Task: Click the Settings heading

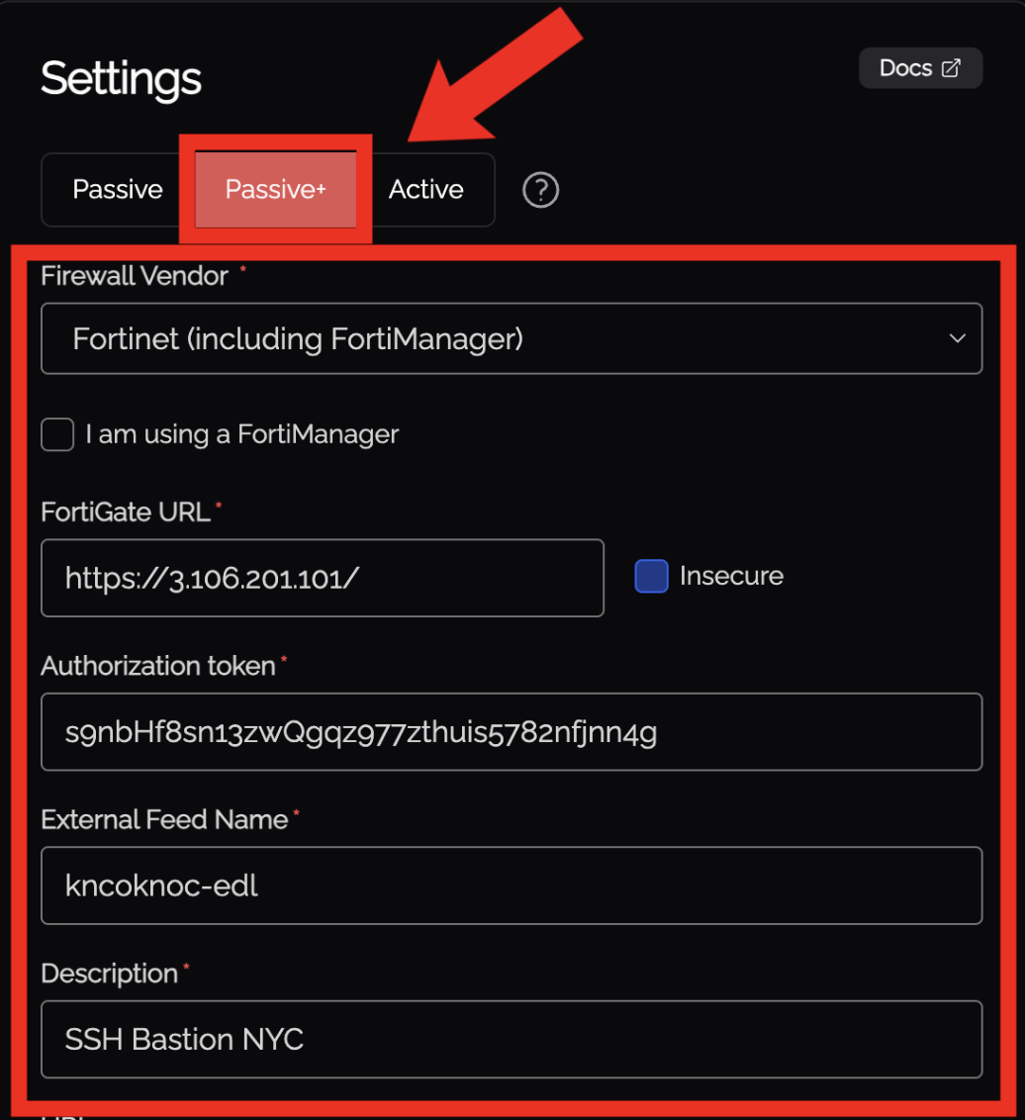Action: click(x=121, y=78)
